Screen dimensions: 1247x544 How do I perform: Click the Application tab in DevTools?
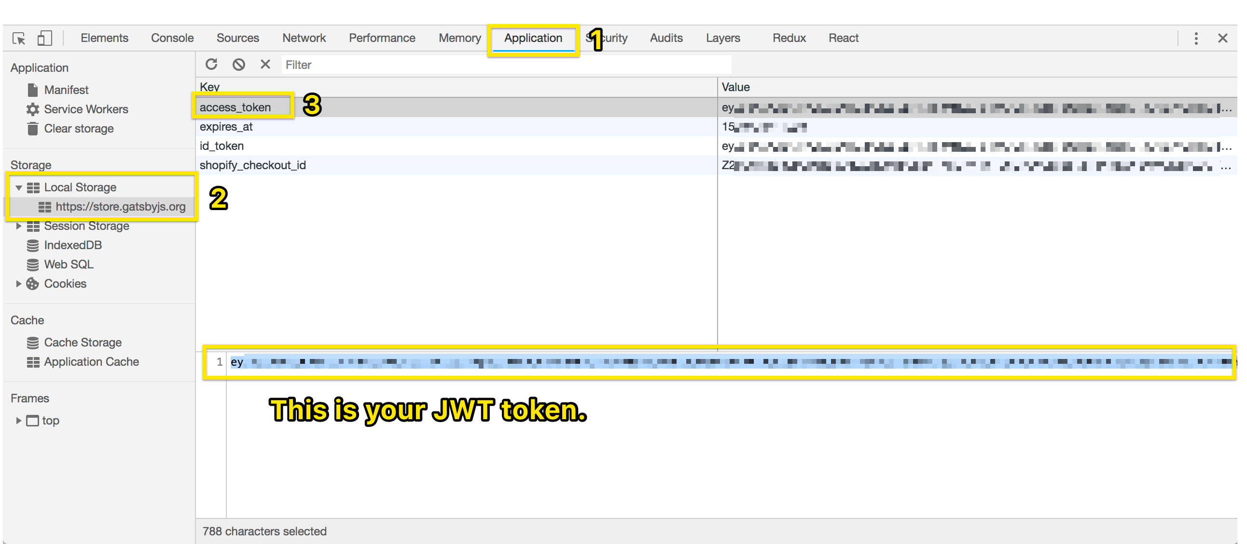(x=532, y=37)
